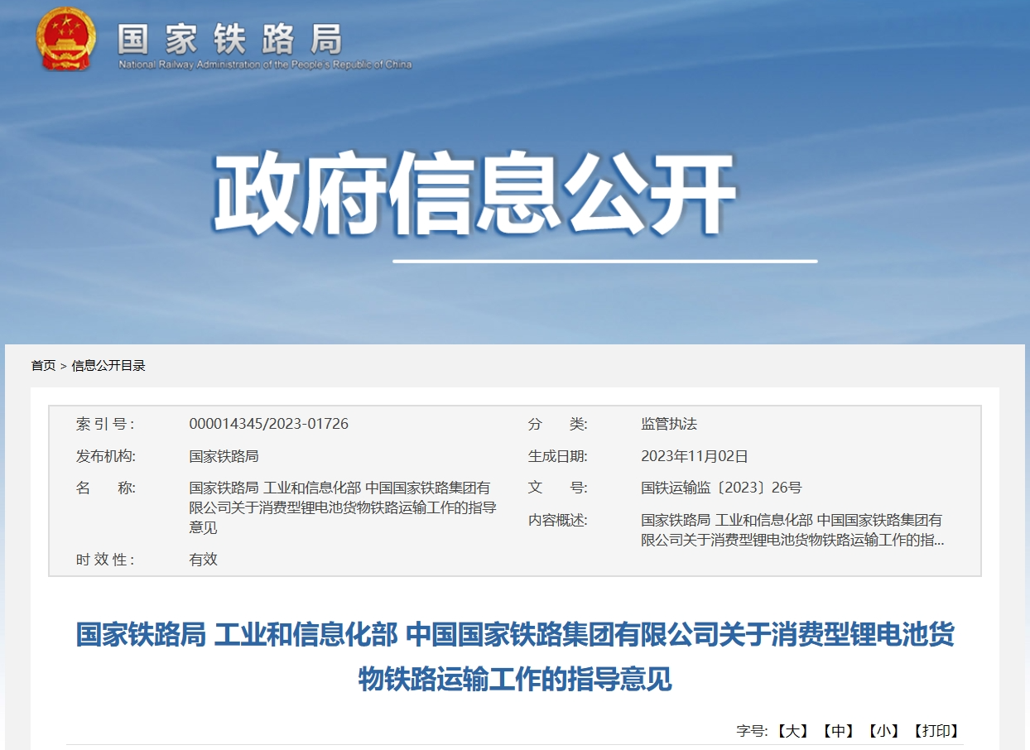Click the 国家铁路局 site title
The width and height of the screenshot is (1030, 750).
click(x=229, y=38)
